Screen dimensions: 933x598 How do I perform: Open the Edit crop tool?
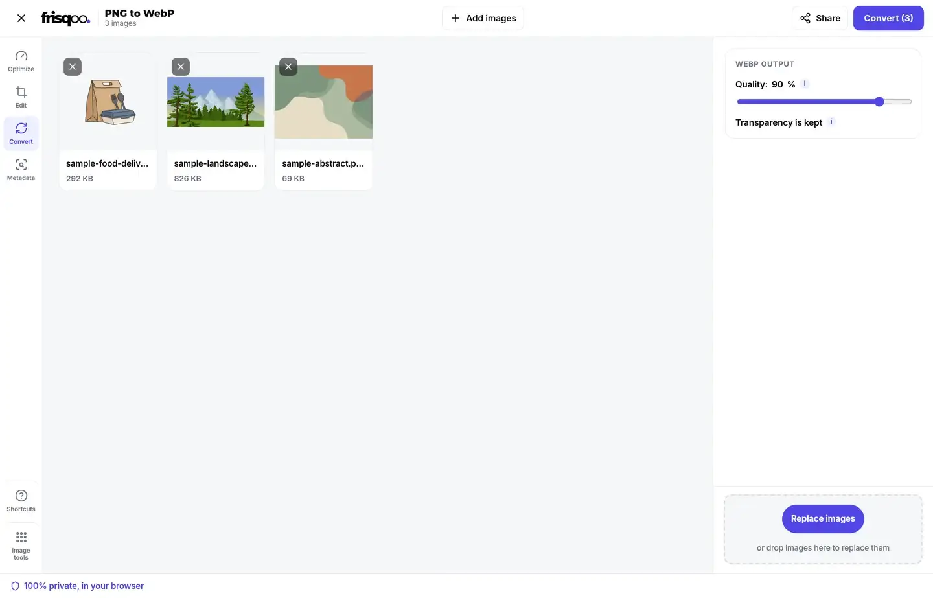21,97
